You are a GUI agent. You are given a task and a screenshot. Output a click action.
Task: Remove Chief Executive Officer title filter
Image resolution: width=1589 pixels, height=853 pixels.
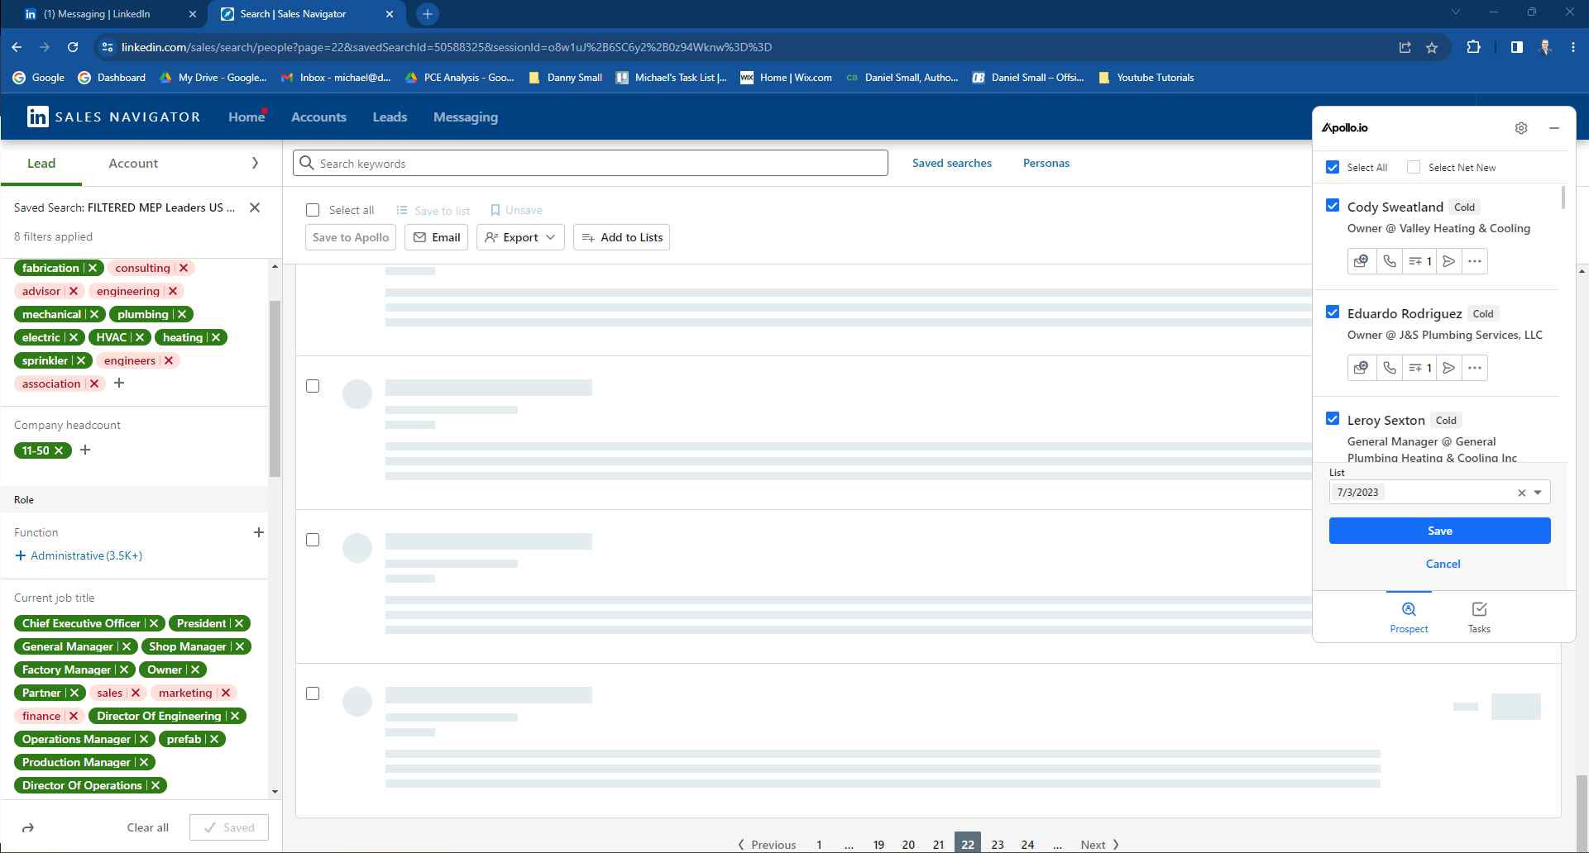tap(154, 623)
